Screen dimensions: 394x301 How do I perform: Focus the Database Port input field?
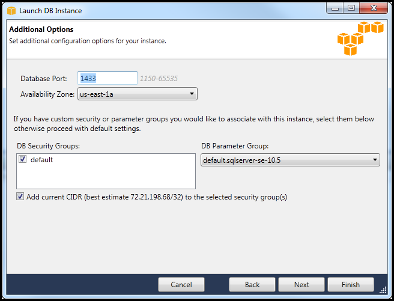[x=108, y=78]
